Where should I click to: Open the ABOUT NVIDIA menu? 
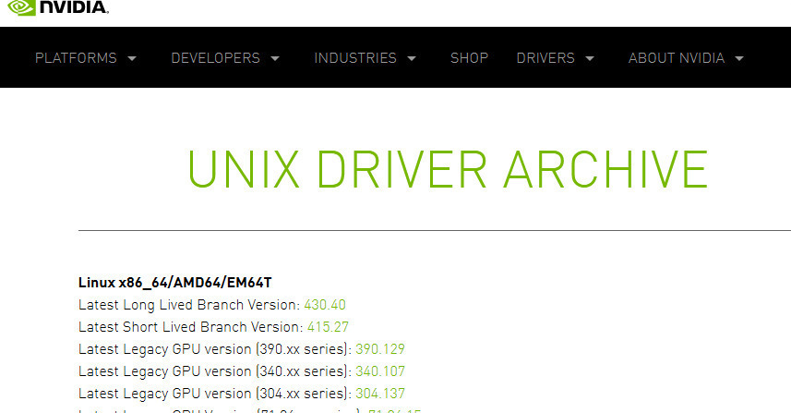point(677,58)
